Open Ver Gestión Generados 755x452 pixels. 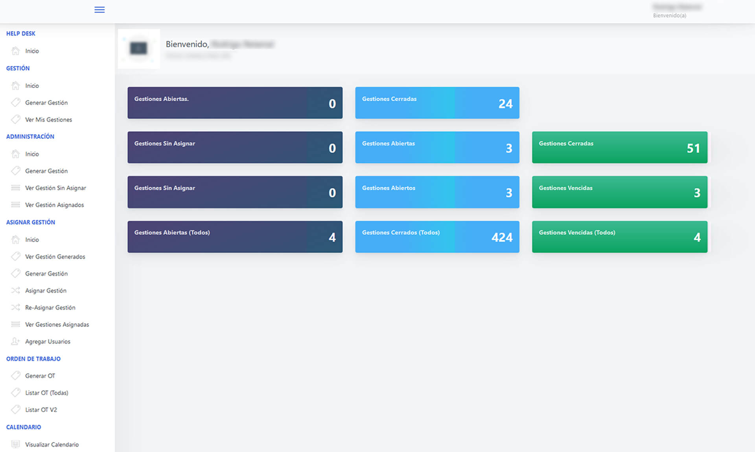pos(55,256)
